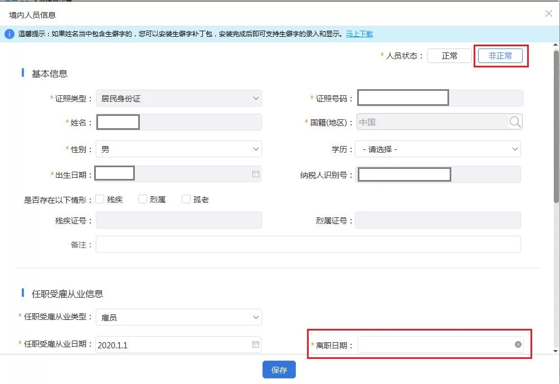Click the blue info icon beside 温馨提示
Screen dimensions: 560x384
[x=9, y=34]
